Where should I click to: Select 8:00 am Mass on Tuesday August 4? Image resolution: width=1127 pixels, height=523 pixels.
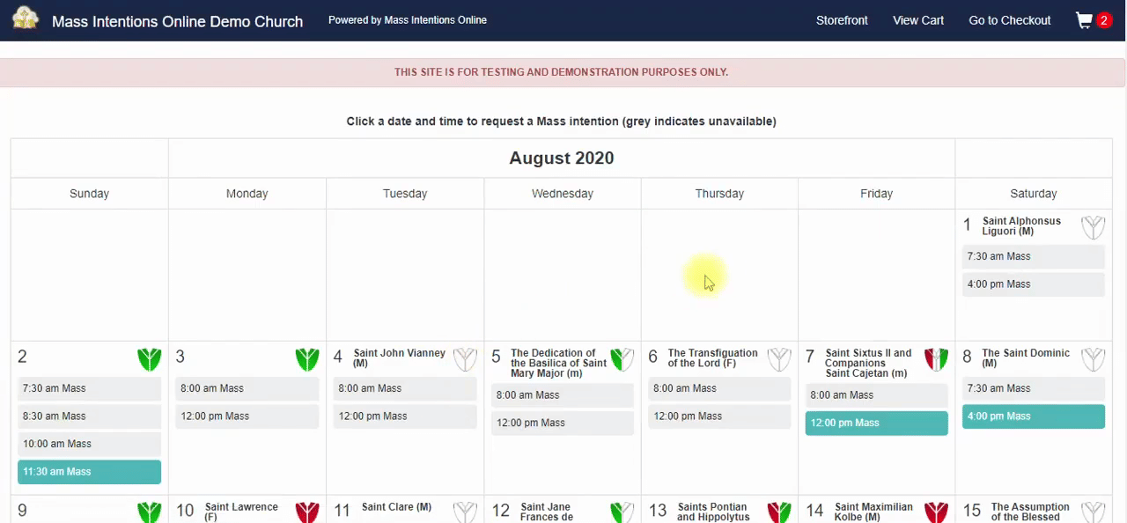tap(404, 388)
